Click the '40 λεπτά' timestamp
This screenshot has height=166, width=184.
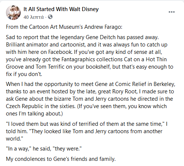[33, 17]
